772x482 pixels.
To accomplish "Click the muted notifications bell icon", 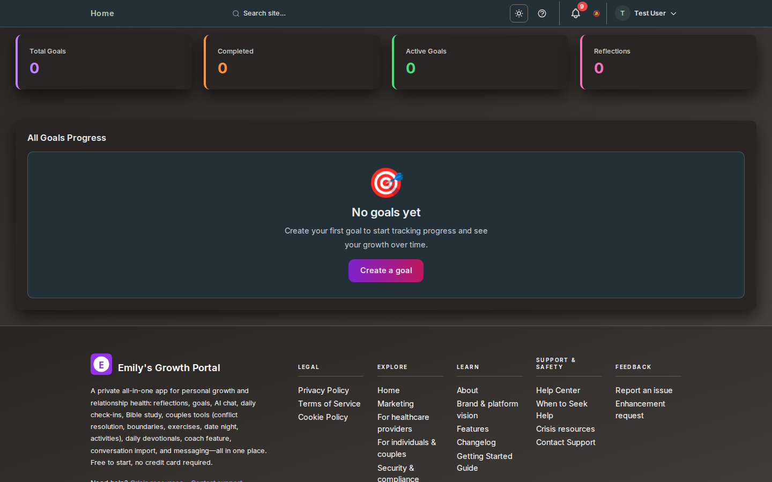I will [x=596, y=14].
